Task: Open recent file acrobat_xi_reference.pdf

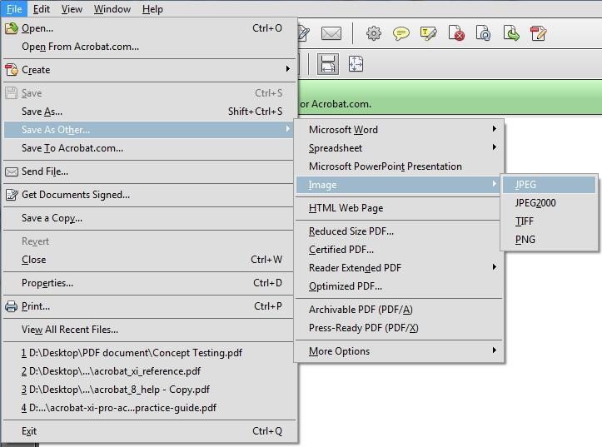Action: (x=148, y=371)
